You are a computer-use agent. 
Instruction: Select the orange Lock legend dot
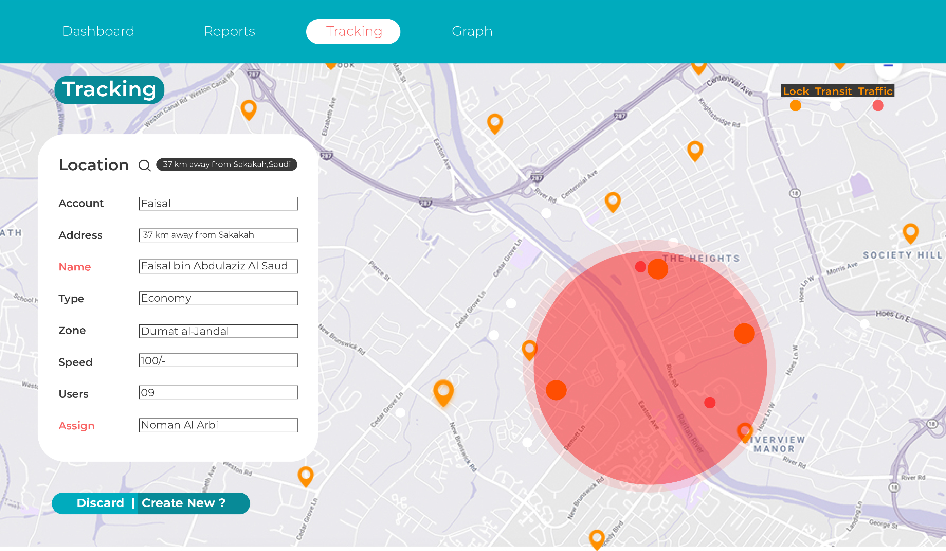[x=795, y=105]
